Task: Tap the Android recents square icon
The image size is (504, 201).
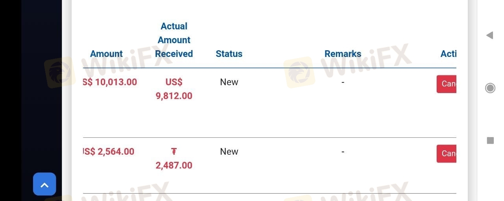Action: [490, 140]
